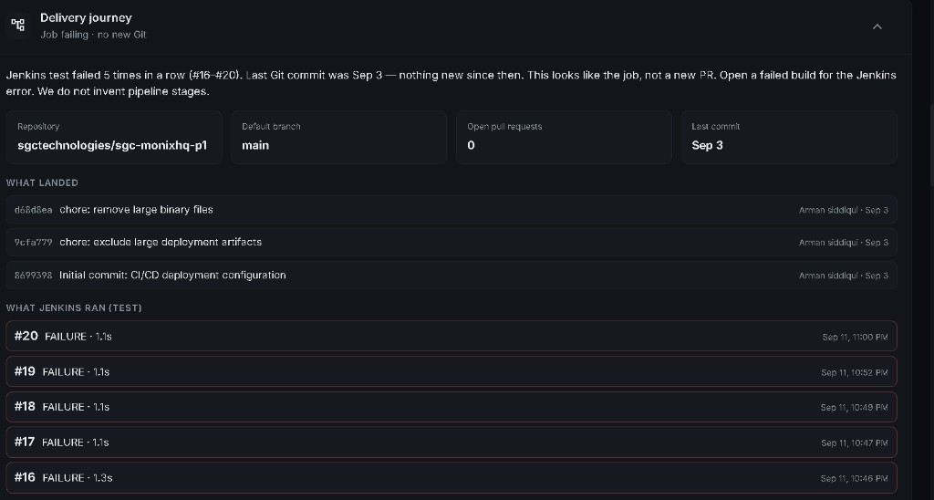The image size is (934, 500).
Task: Click the Delivery journey heading
Action: (86, 18)
